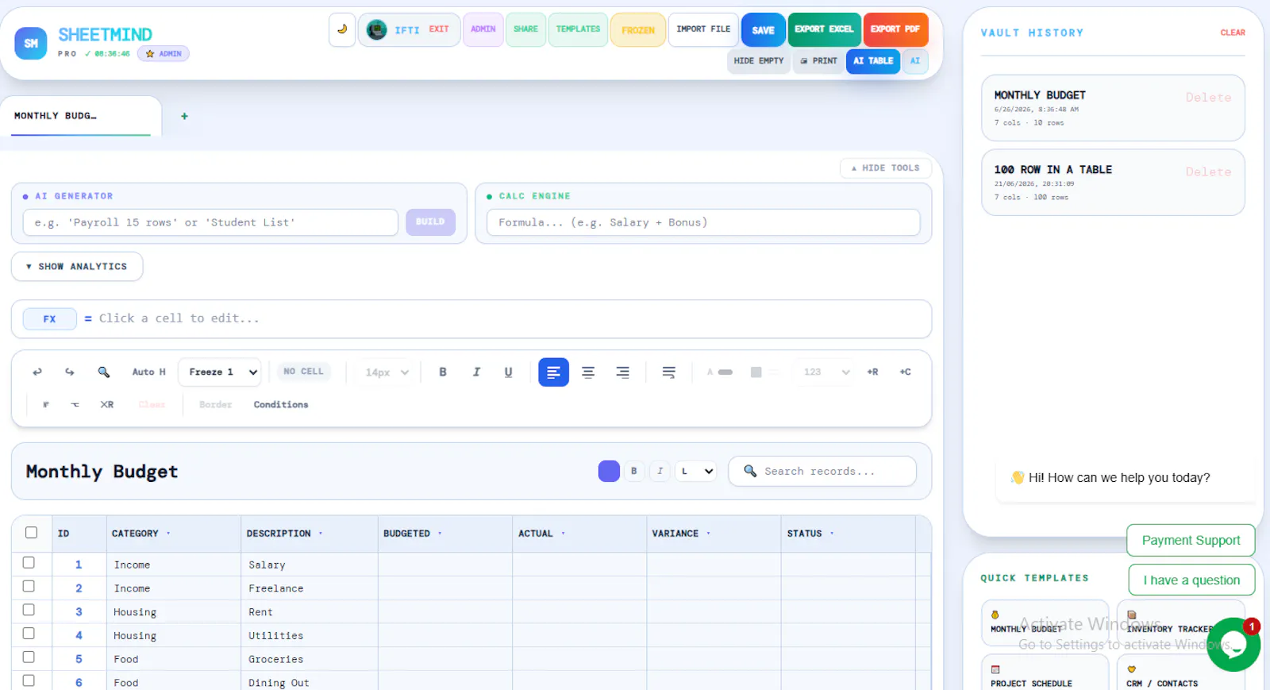Align cell text right
Screen dimensions: 1270x690
point(623,372)
